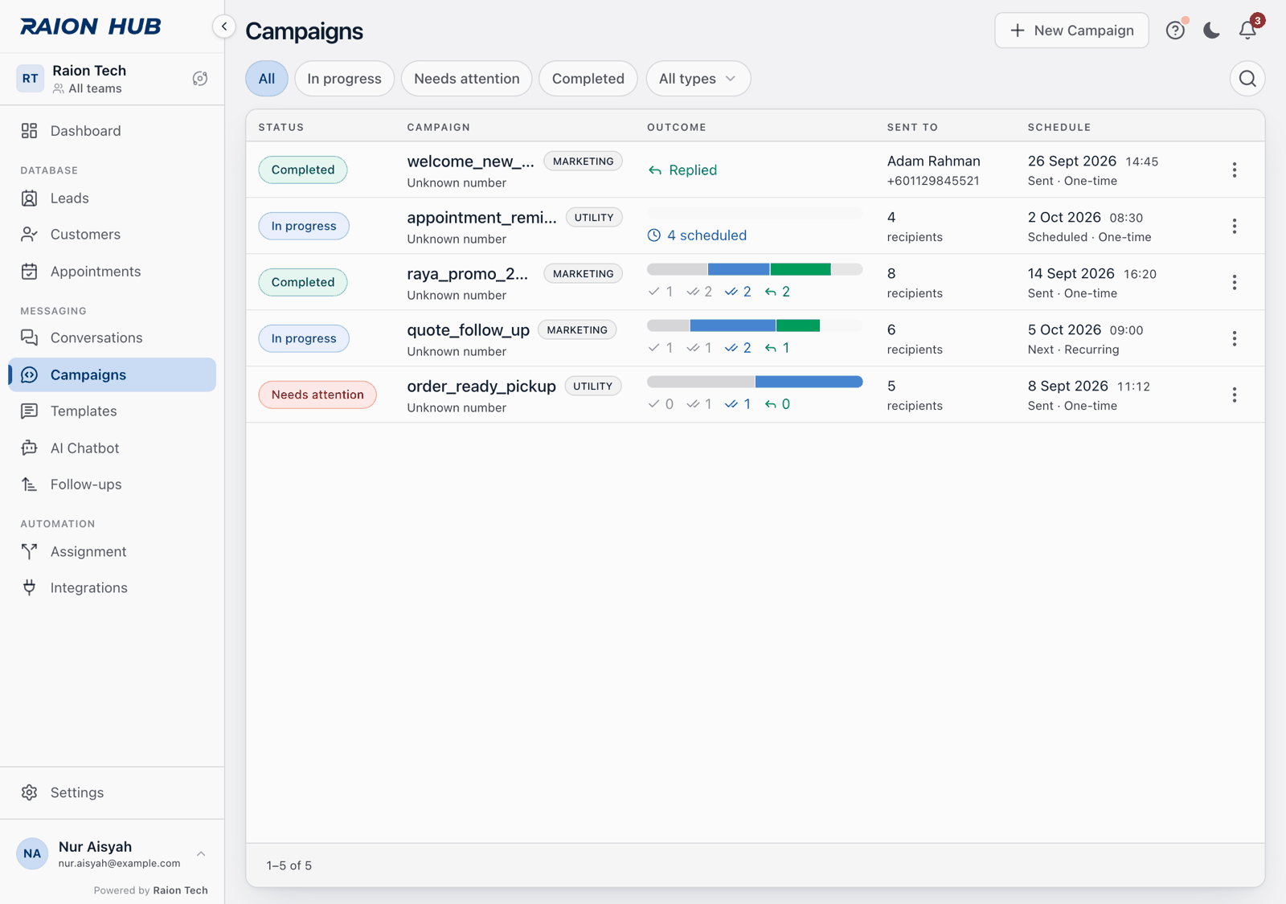Open Dashboard in the sidebar

[112, 131]
